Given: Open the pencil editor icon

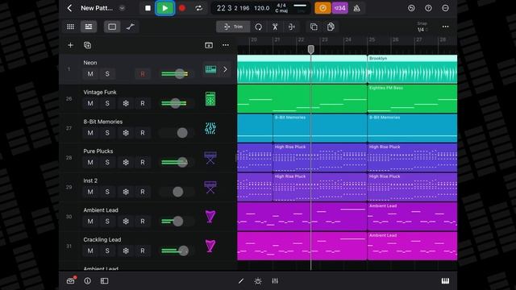Looking at the screenshot, I should pos(241,281).
